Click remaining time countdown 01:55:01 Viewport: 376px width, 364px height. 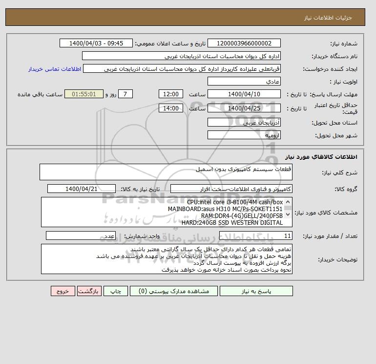click(x=84, y=94)
